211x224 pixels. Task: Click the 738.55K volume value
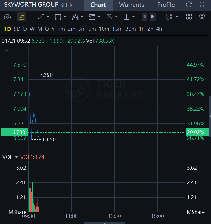(x=105, y=41)
